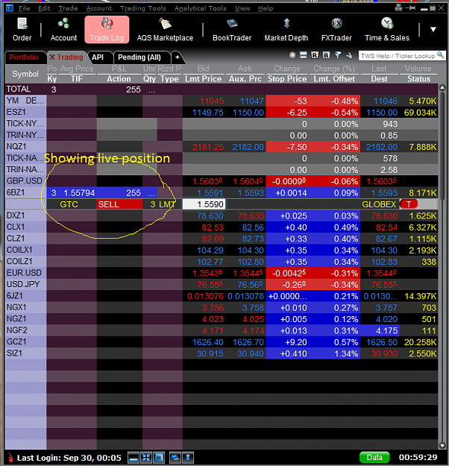Toggle the B icon in page toolbar
Screen dimensions: 449x466
click(x=326, y=55)
